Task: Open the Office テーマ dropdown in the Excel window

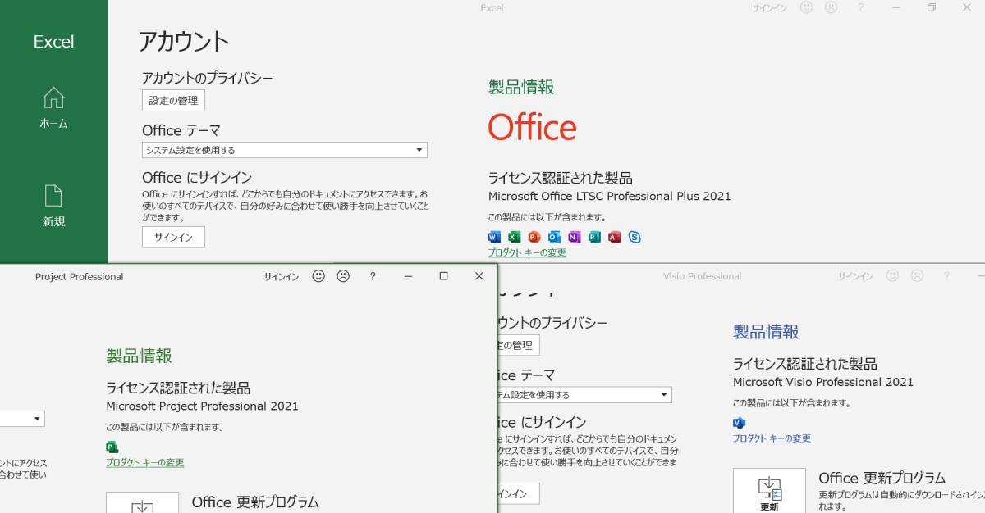Action: click(x=285, y=150)
